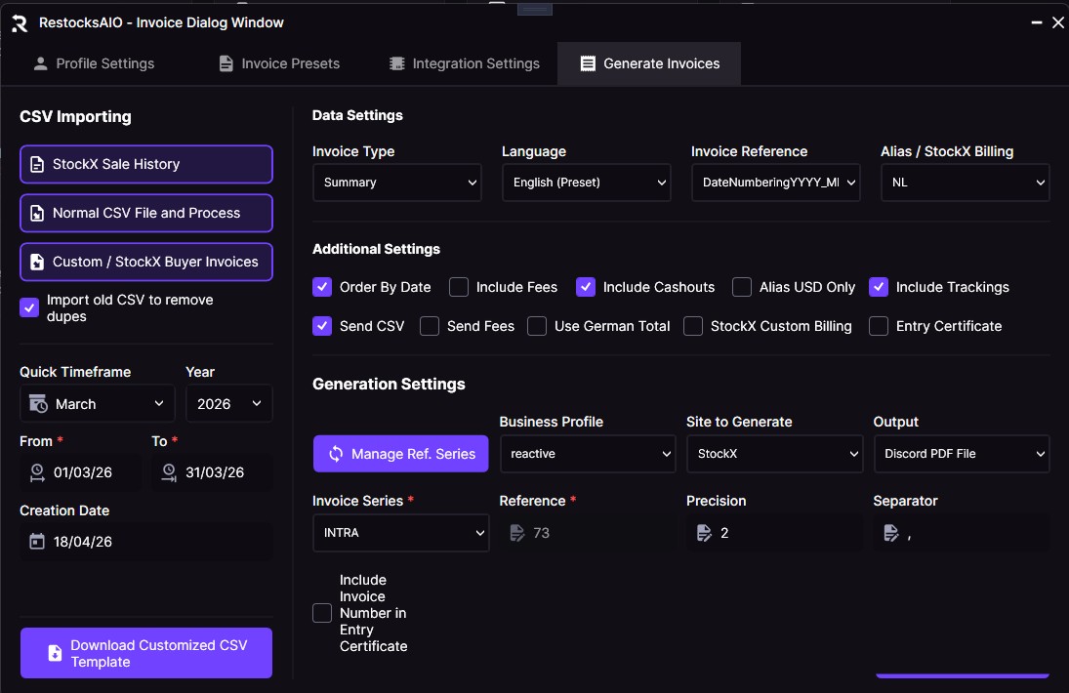1069x693 pixels.
Task: Click the Quick Timeframe calendar icon
Action: pos(38,404)
